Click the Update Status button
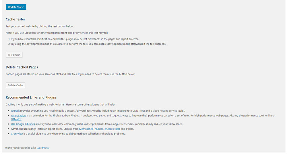The width and height of the screenshot is (287, 154). 16,7
